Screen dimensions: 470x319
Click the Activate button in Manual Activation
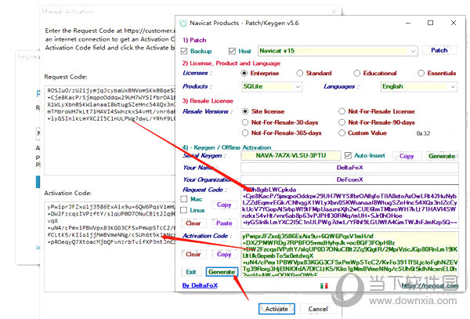(x=277, y=309)
